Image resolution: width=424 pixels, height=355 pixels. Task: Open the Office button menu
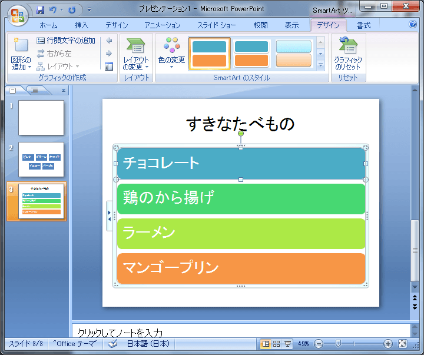pyautogui.click(x=18, y=15)
